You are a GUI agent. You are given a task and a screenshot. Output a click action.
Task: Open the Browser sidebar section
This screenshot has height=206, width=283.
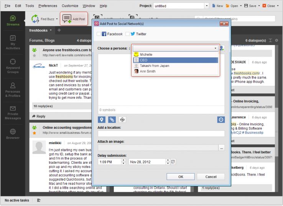(13, 133)
